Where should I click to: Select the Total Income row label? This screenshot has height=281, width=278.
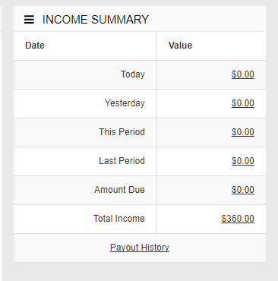(x=119, y=219)
